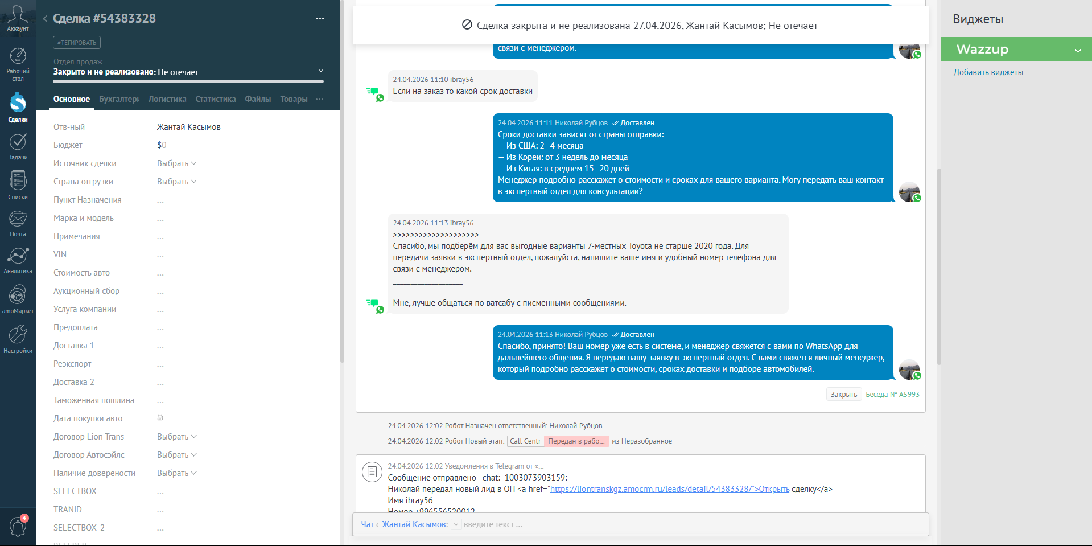Edit the Бюджет $0 field

tap(162, 145)
